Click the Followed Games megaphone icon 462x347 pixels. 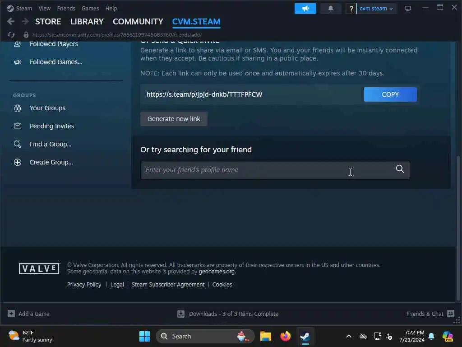(x=18, y=62)
